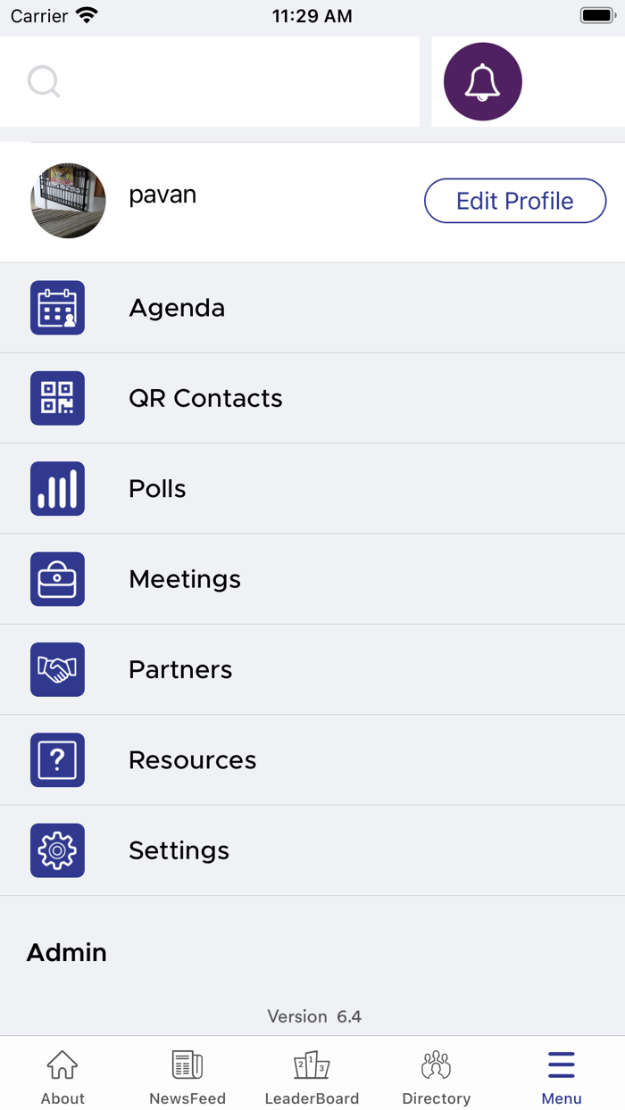Select the Directory tab
Screen dimensions: 625x1110
(436, 1077)
